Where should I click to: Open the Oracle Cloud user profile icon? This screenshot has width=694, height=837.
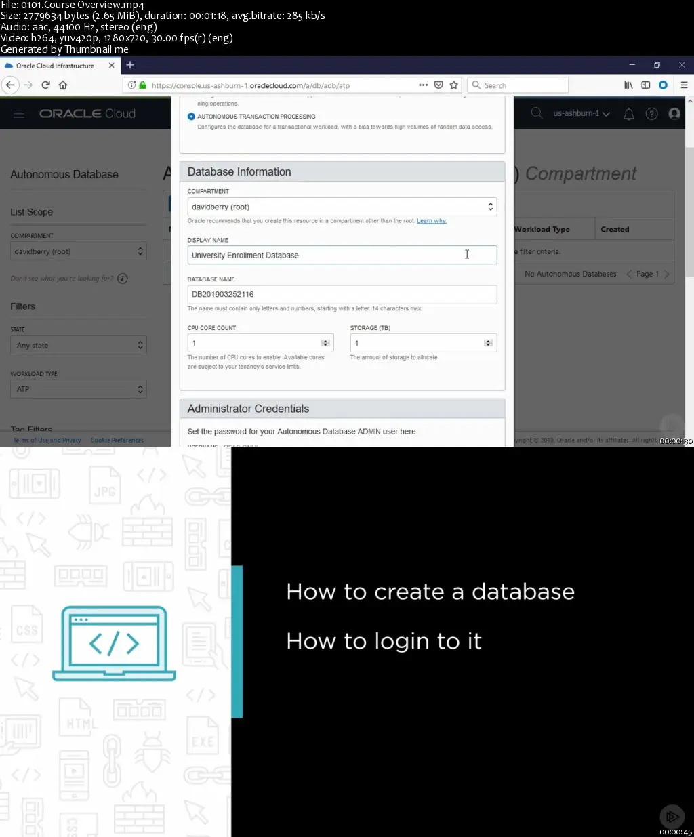coord(674,113)
